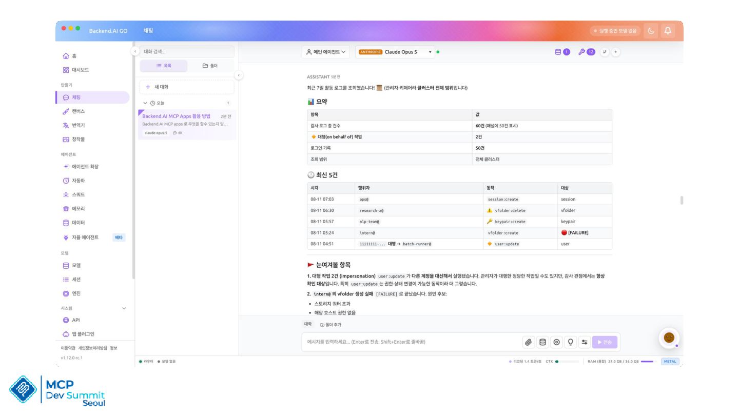Click the 실행 중인 모델 없음 status button
The width and height of the screenshot is (739, 416).
(x=615, y=31)
